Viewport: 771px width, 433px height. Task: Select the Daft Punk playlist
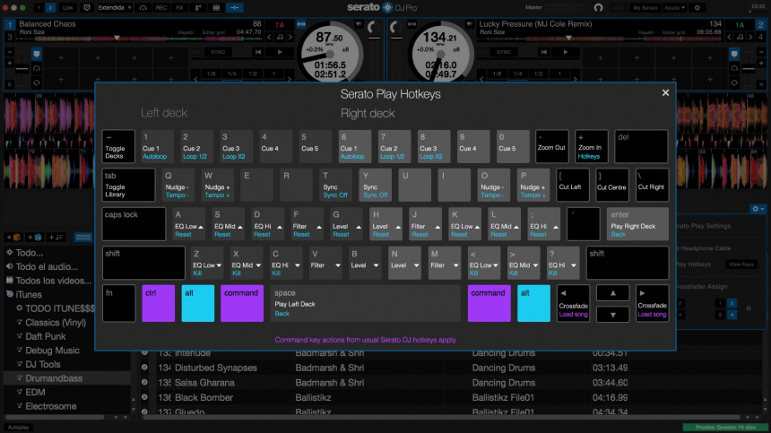click(x=47, y=336)
